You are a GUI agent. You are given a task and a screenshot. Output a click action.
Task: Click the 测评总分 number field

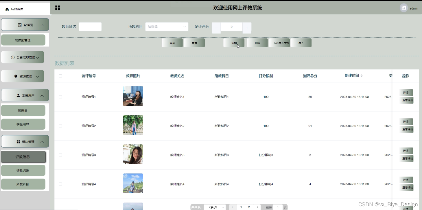coord(231,27)
